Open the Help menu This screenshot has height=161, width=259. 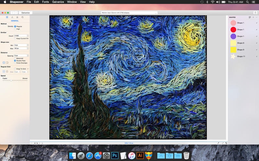click(x=92, y=2)
